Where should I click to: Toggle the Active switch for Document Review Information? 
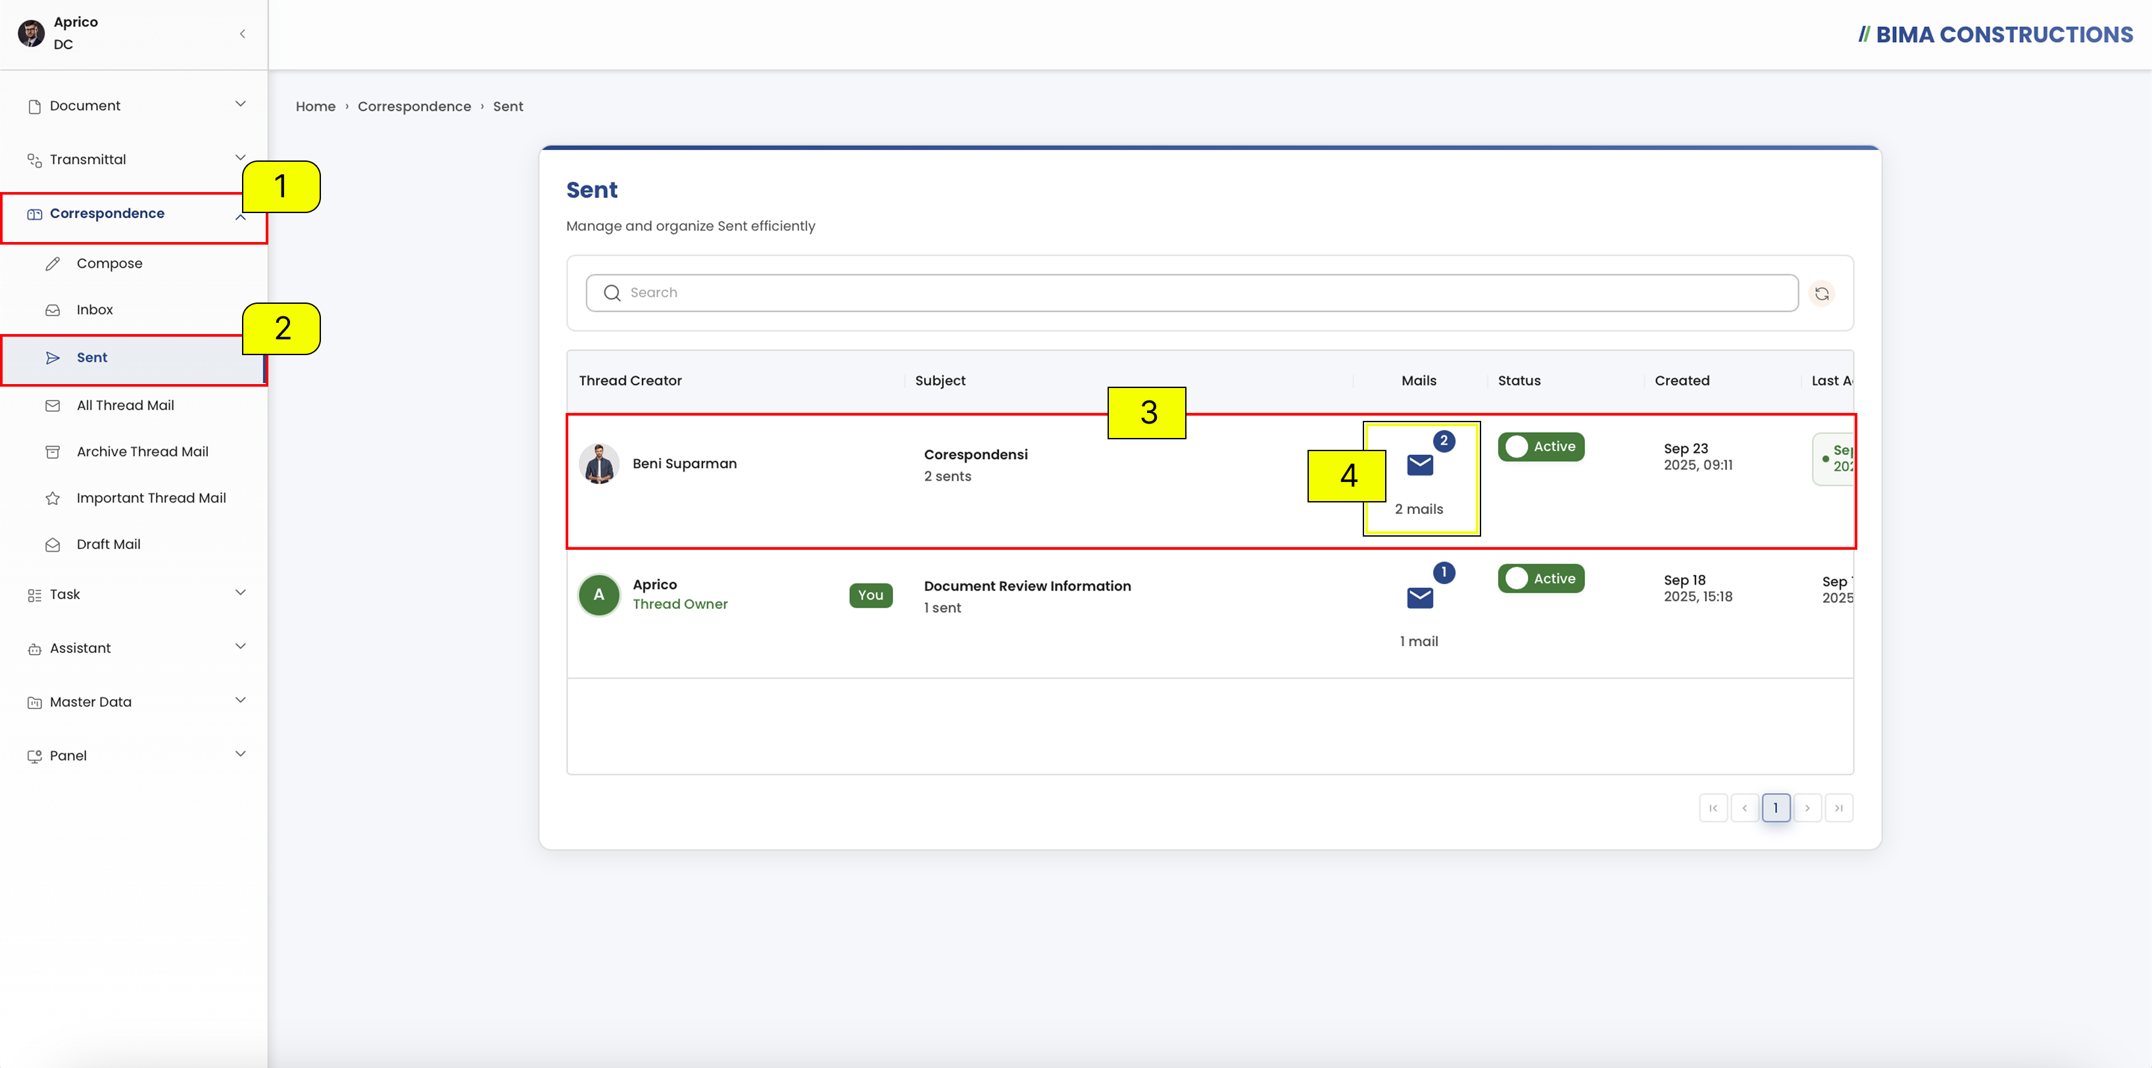point(1540,579)
